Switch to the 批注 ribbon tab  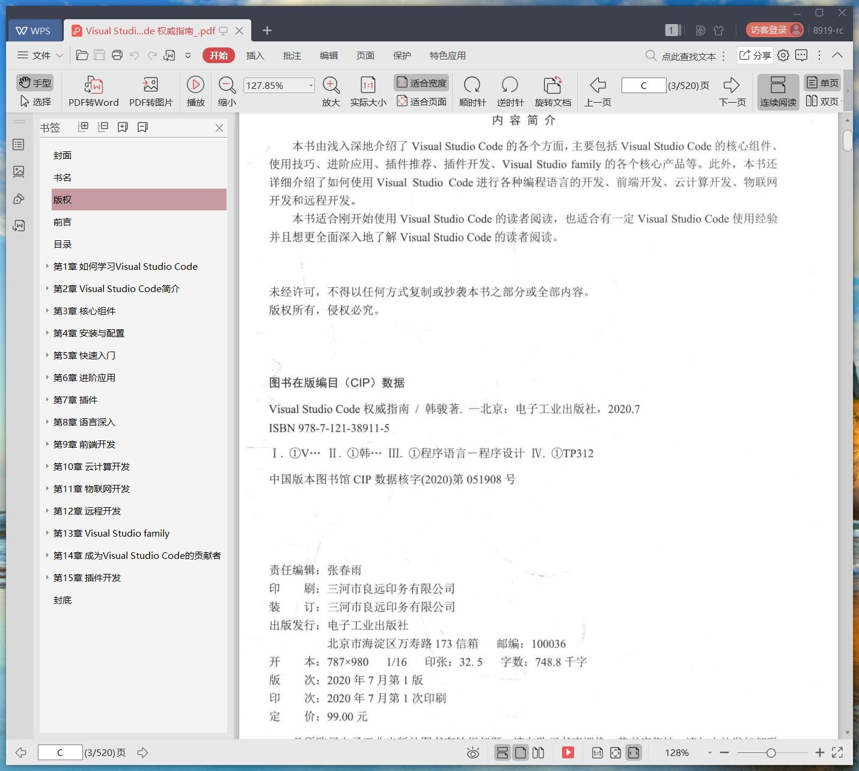pyautogui.click(x=292, y=55)
